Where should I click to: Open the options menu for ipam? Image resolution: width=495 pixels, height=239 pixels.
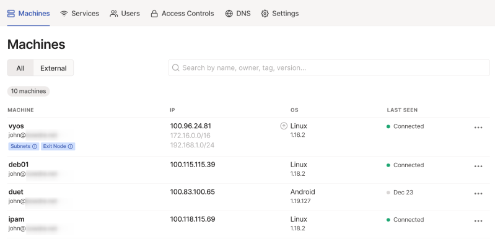pos(478,221)
